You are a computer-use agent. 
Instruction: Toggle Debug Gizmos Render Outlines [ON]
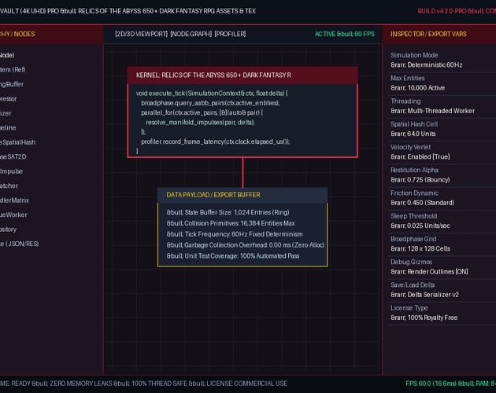click(x=429, y=272)
